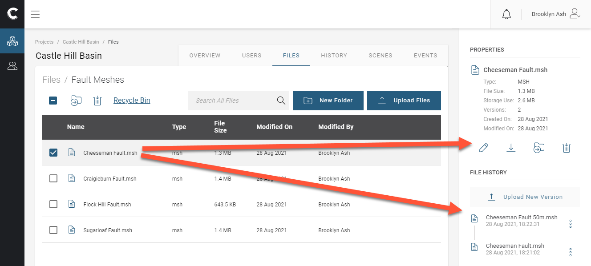Click the Craigieburn Fault.msh file icon

coord(72,178)
